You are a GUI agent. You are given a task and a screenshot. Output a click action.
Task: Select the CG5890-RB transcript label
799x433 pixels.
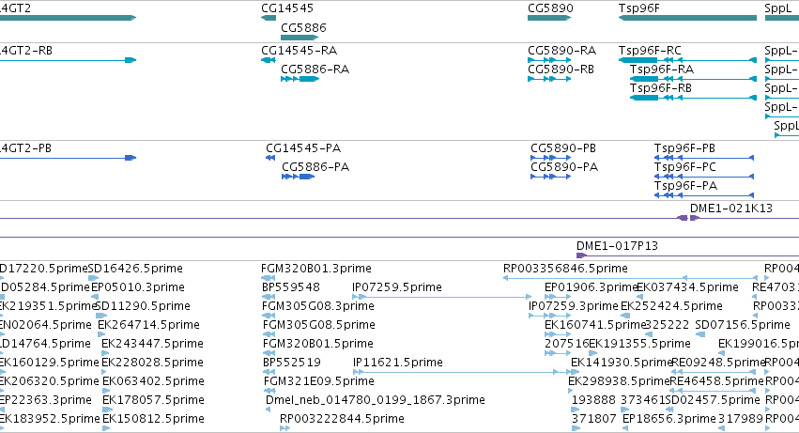pyautogui.click(x=561, y=70)
